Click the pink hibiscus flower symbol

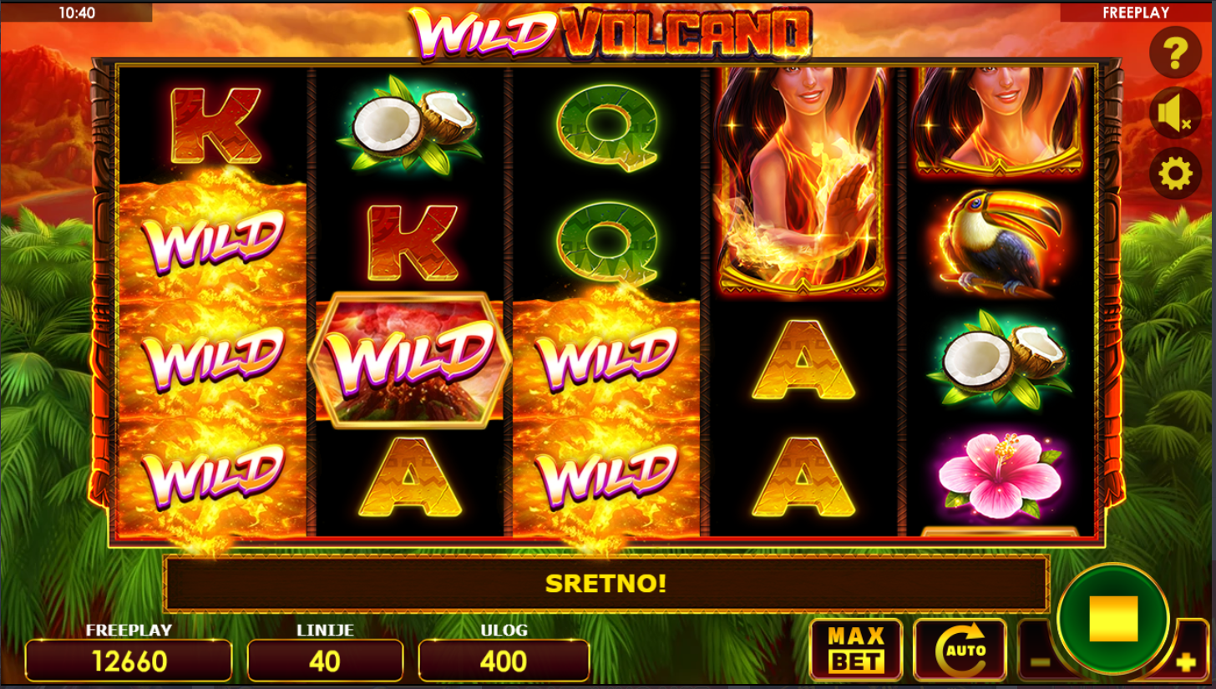999,475
